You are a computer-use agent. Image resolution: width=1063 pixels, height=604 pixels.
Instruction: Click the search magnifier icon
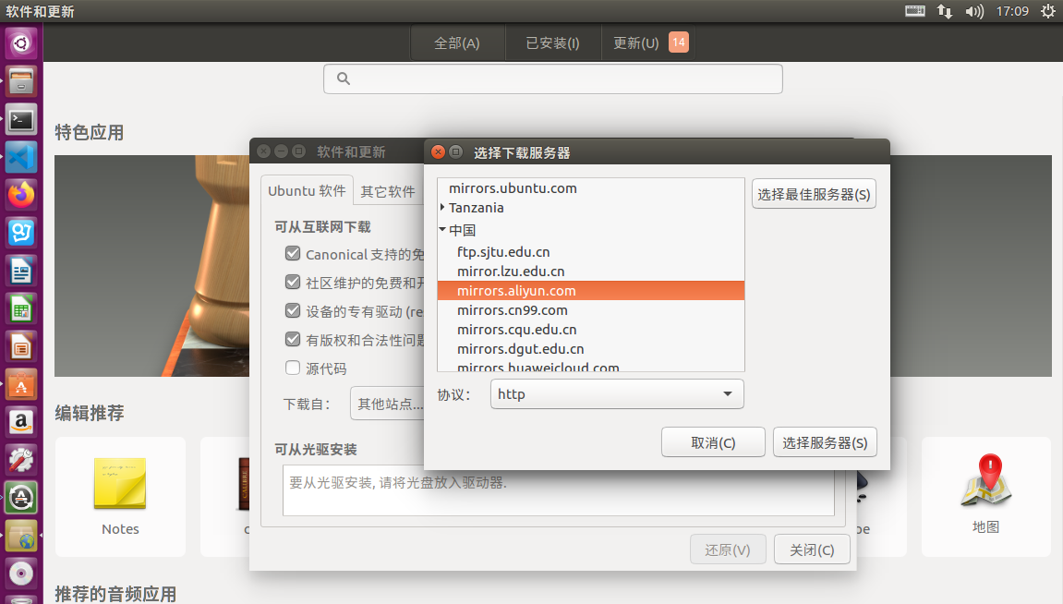click(x=344, y=79)
